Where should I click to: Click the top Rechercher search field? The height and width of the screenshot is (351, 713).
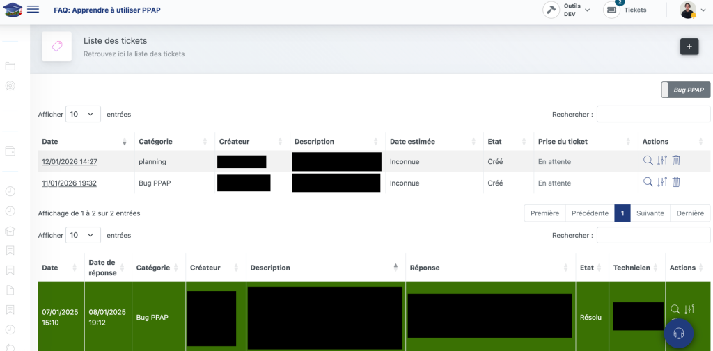click(653, 114)
